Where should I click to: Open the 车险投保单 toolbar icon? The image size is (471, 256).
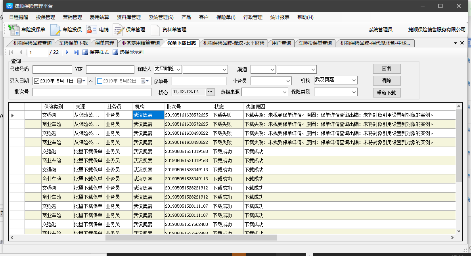pyautogui.click(x=14, y=30)
